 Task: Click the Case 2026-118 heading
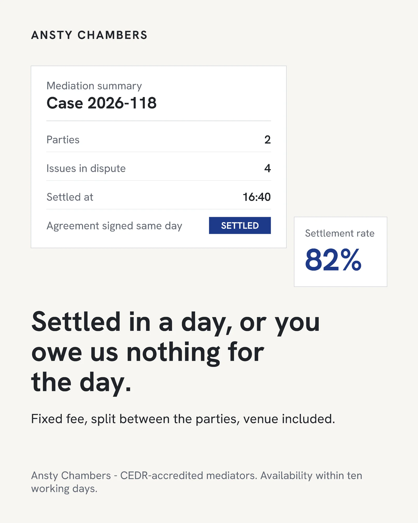(101, 103)
